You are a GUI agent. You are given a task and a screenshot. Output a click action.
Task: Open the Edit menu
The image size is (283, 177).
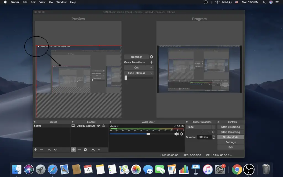click(x=33, y=2)
